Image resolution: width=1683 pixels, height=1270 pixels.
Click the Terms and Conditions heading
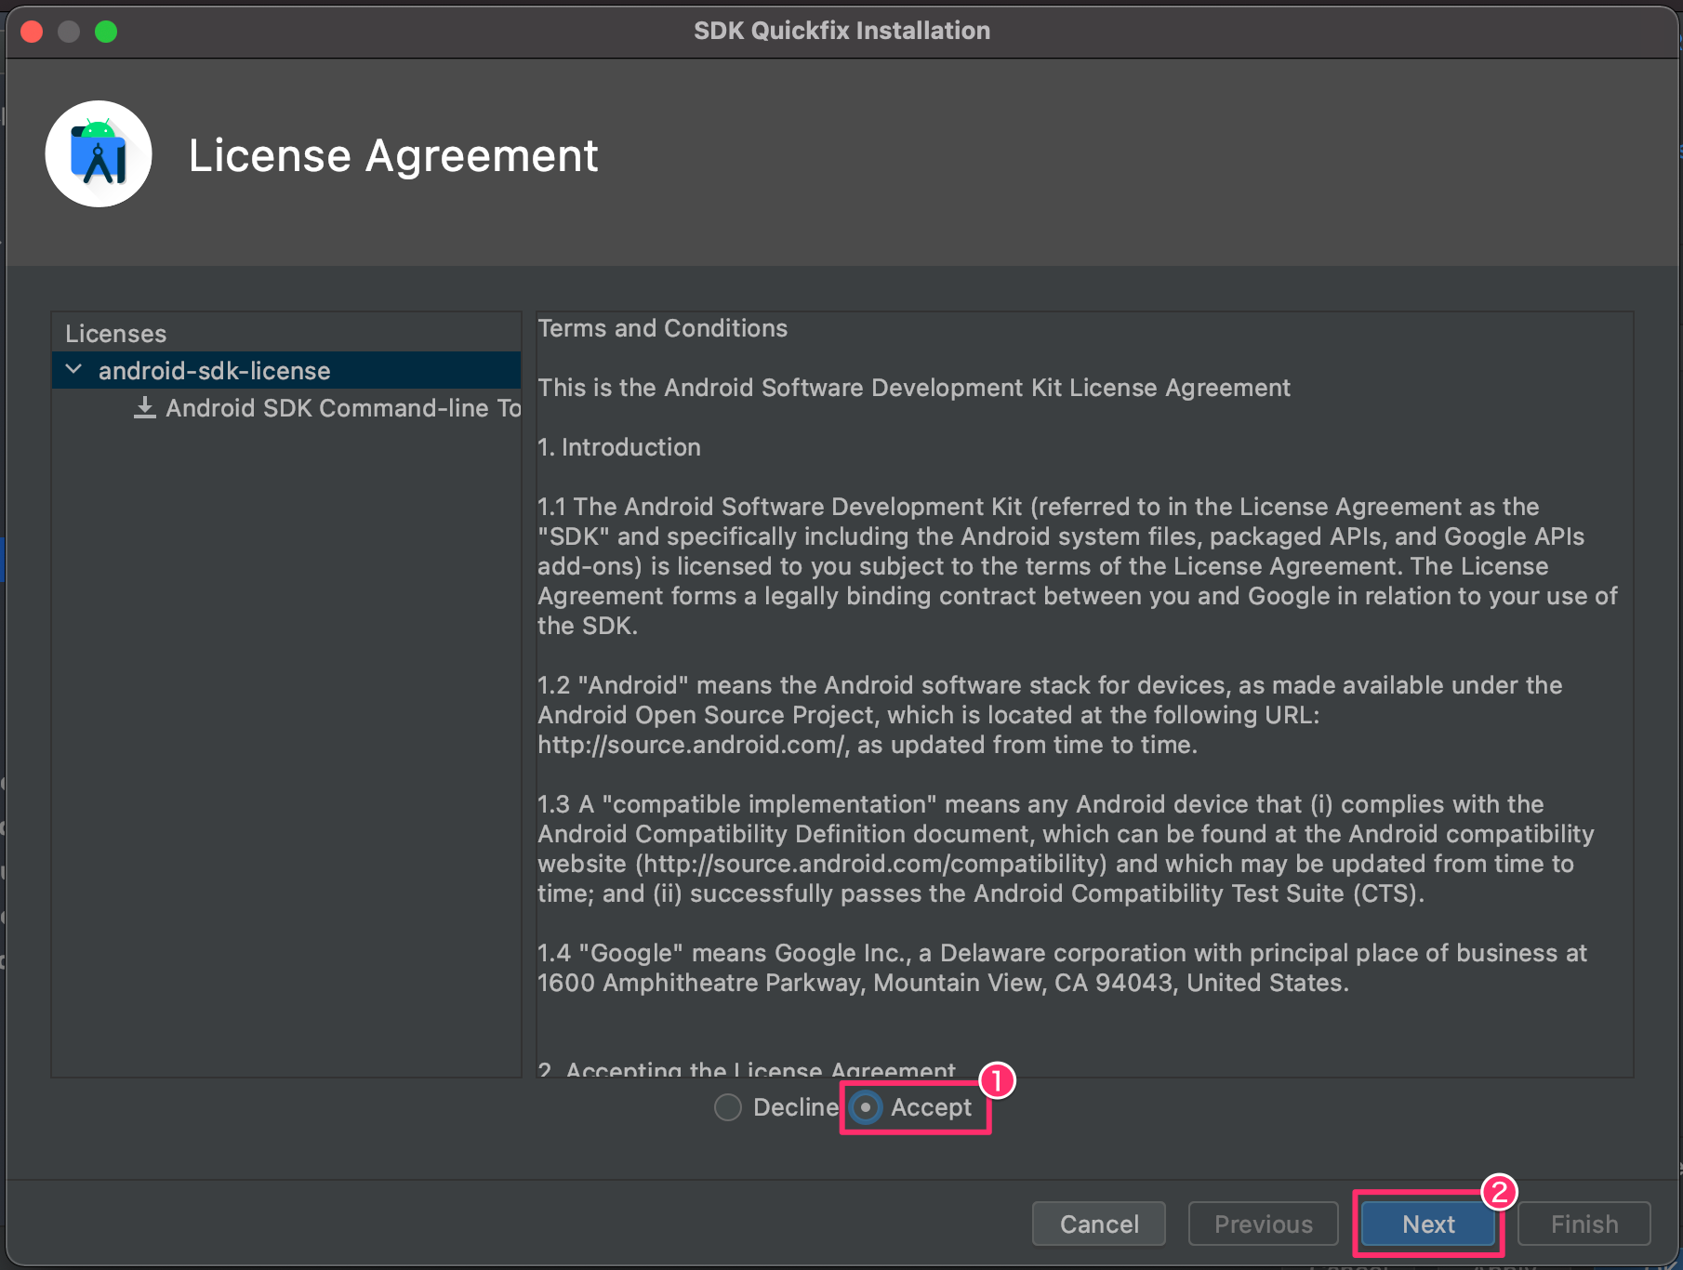coord(662,328)
